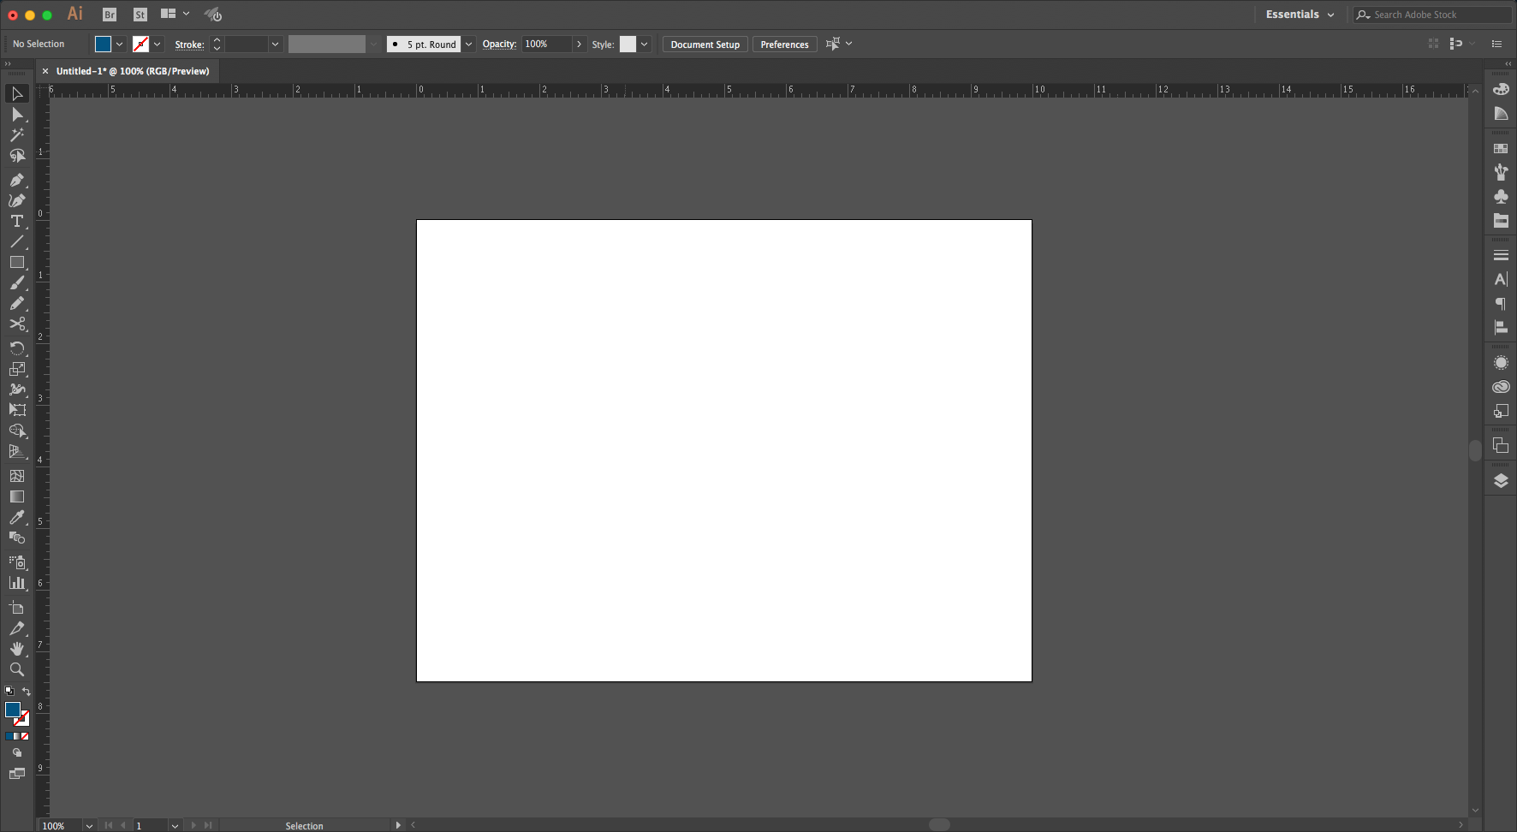This screenshot has height=832, width=1517.
Task: Choose the Eyedropper tool
Action: pyautogui.click(x=16, y=518)
